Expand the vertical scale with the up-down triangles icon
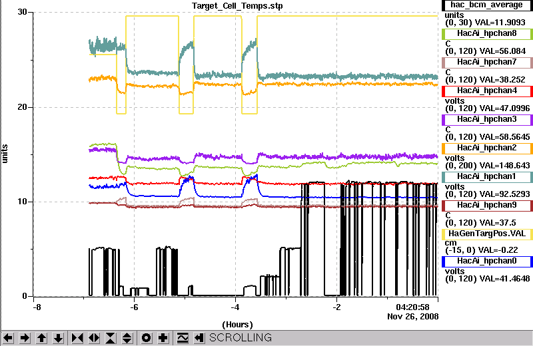The height and width of the screenshot is (346, 533). point(127,338)
